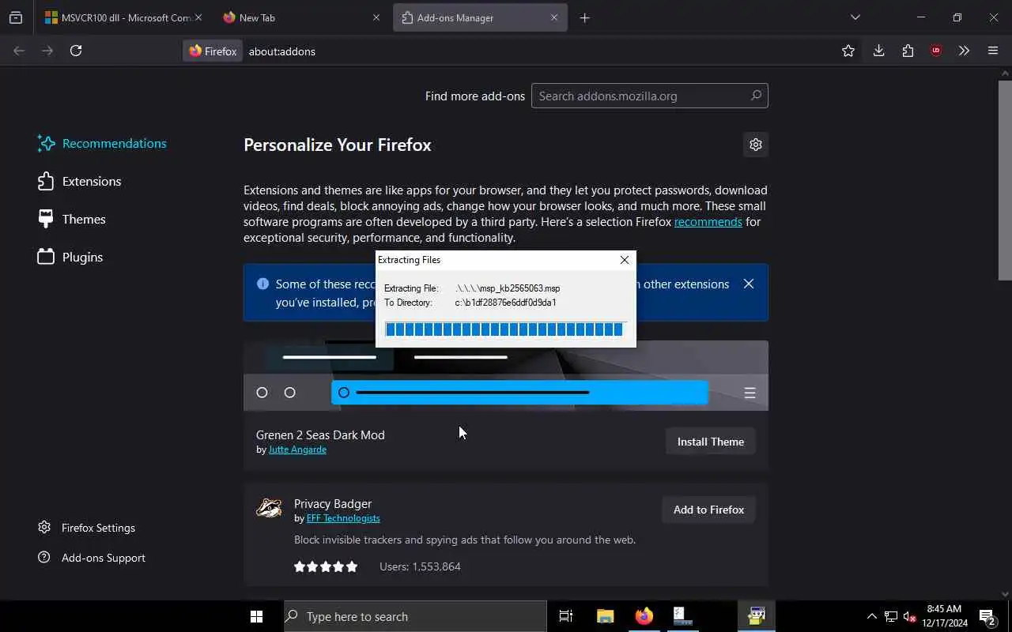Open Extensions category in sidebar
Screen dimensions: 1012x632
click(79, 181)
